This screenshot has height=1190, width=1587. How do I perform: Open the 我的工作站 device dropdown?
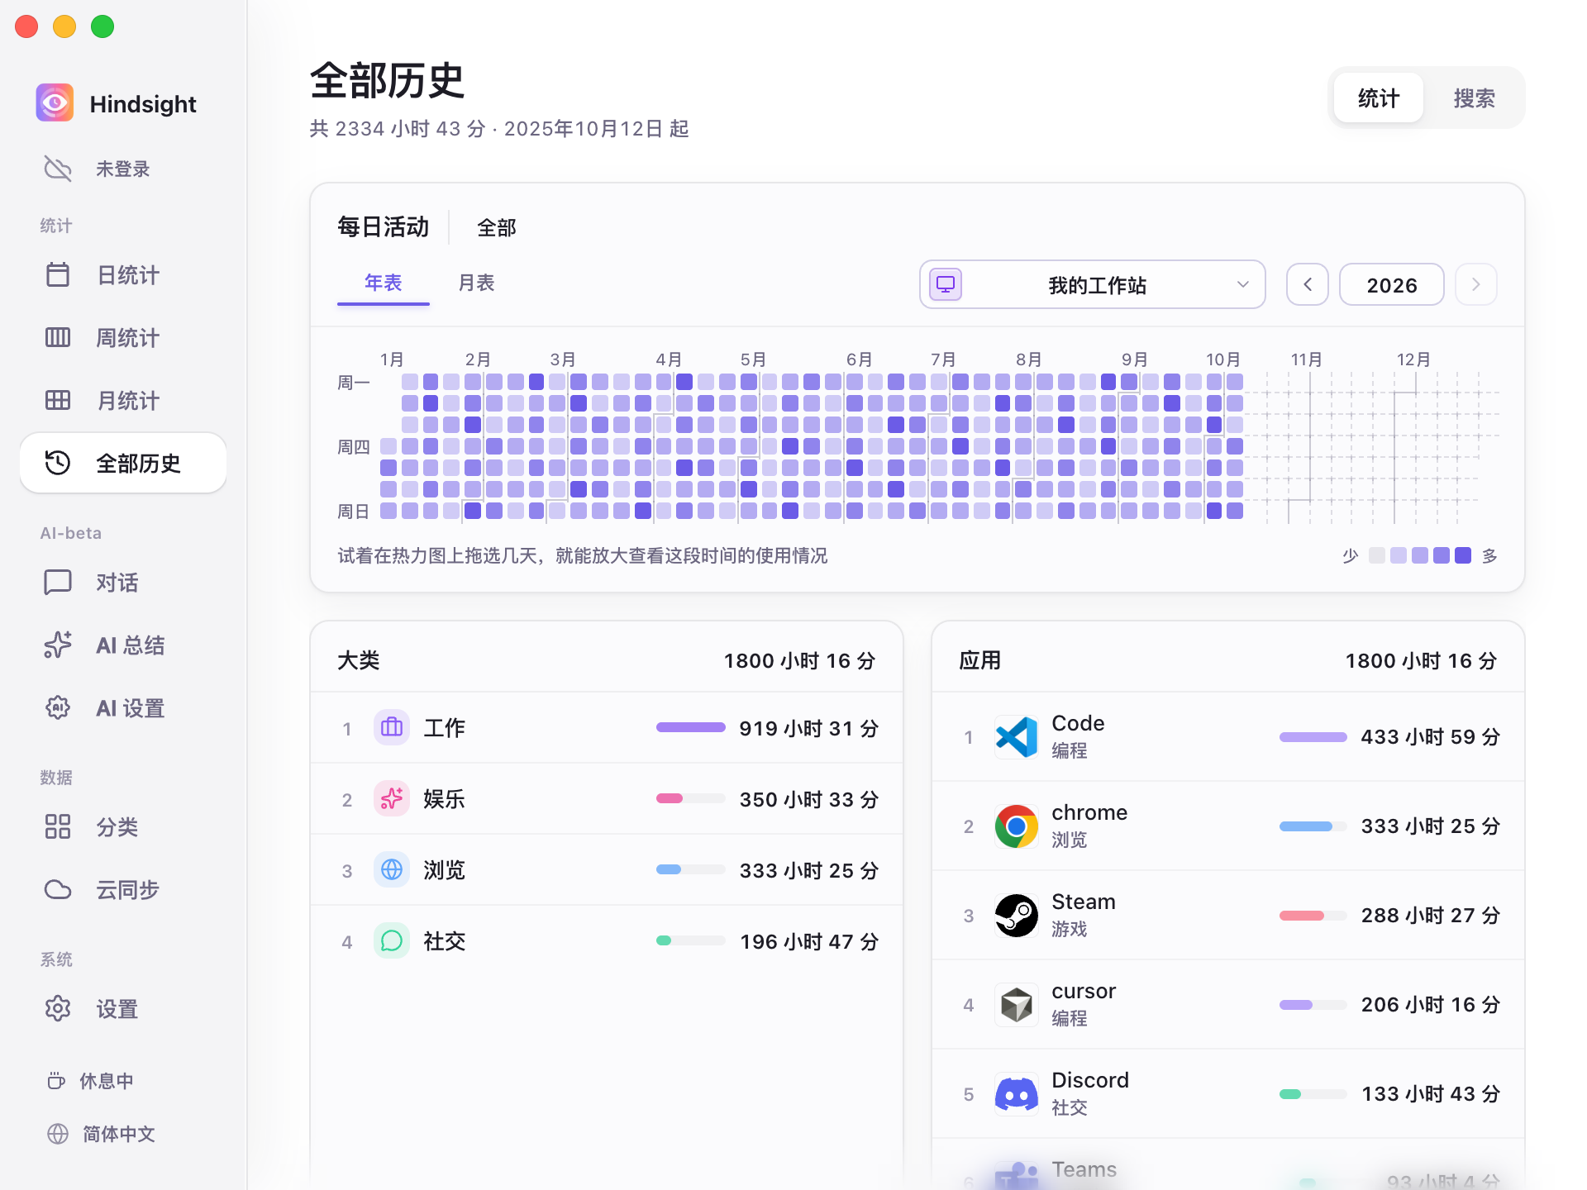point(1093,284)
